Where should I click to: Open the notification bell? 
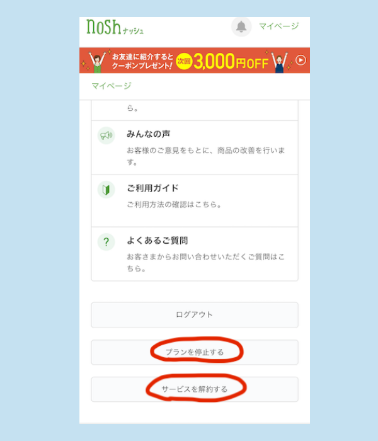tap(241, 26)
